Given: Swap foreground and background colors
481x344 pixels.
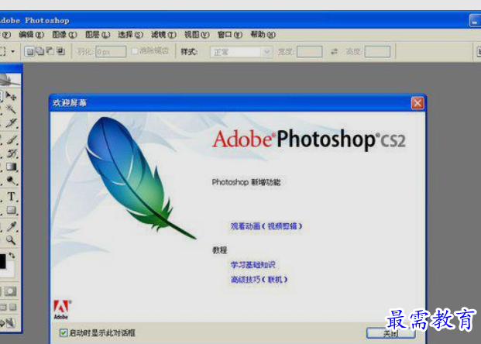Looking at the screenshot, I should pyautogui.click(x=12, y=255).
